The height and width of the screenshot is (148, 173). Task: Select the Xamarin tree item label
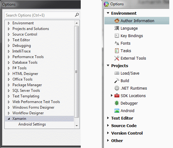(x=19, y=119)
